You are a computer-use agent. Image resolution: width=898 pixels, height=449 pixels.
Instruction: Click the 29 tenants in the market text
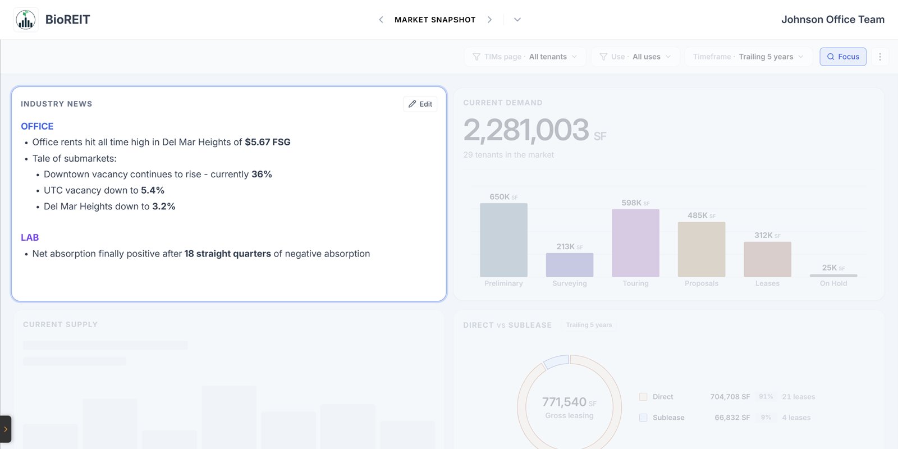(x=508, y=155)
